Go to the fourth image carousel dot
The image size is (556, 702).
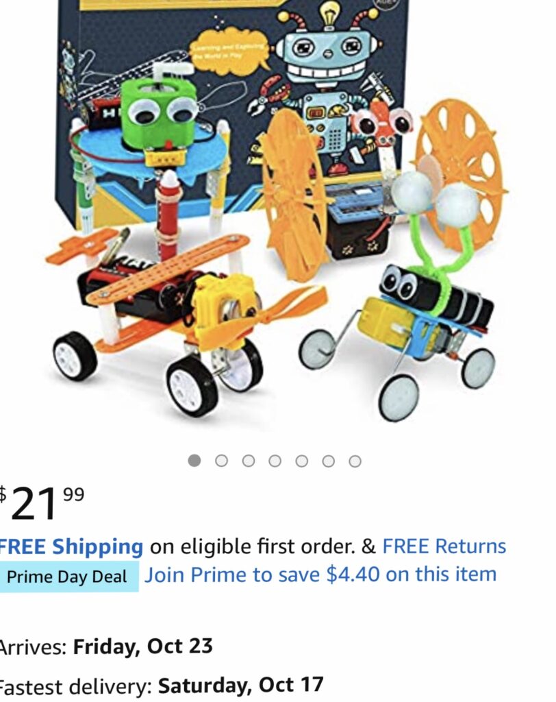(x=275, y=461)
